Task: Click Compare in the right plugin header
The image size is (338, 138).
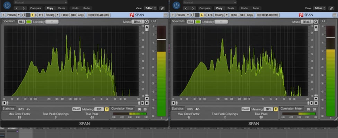Action: (x=205, y=8)
